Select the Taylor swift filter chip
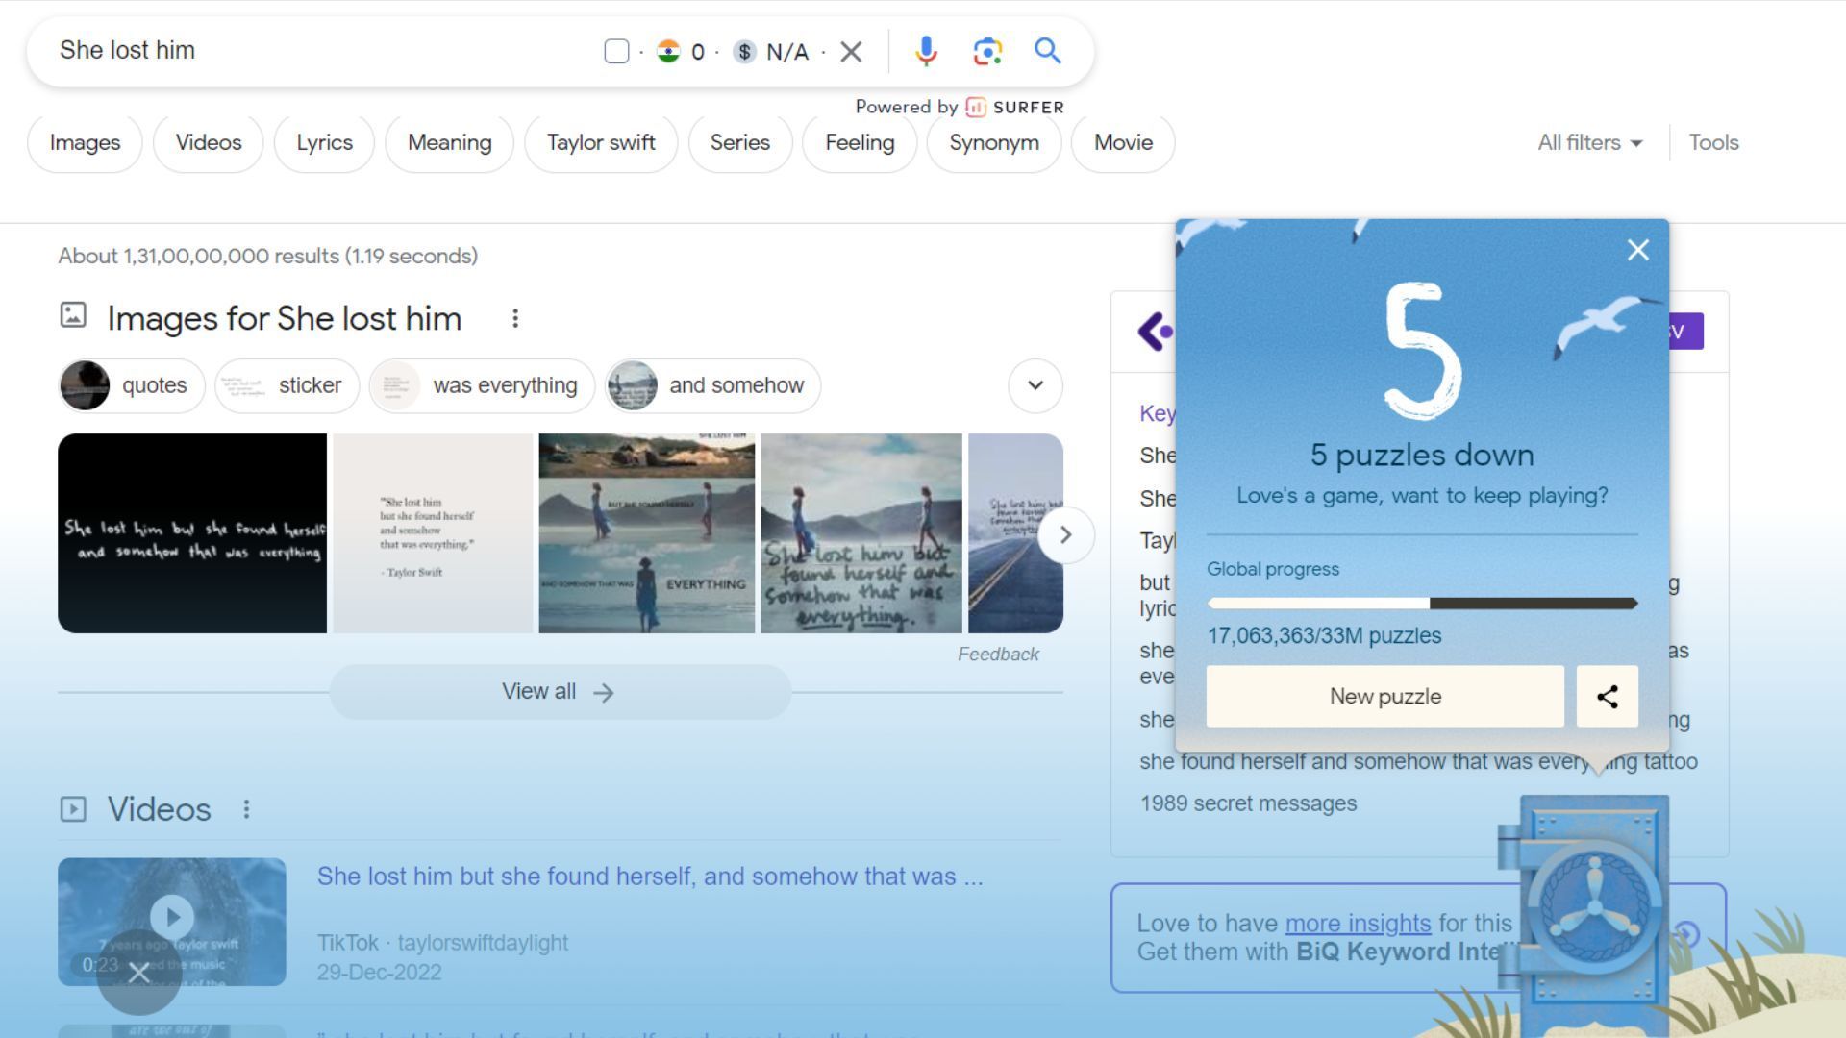This screenshot has height=1038, width=1846. click(x=601, y=143)
